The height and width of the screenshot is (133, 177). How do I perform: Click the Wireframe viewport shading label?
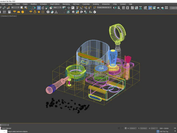[x=13, y=16]
